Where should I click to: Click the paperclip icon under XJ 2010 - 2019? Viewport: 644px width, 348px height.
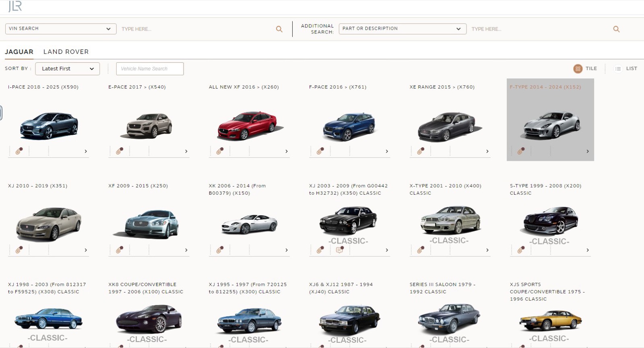click(19, 250)
